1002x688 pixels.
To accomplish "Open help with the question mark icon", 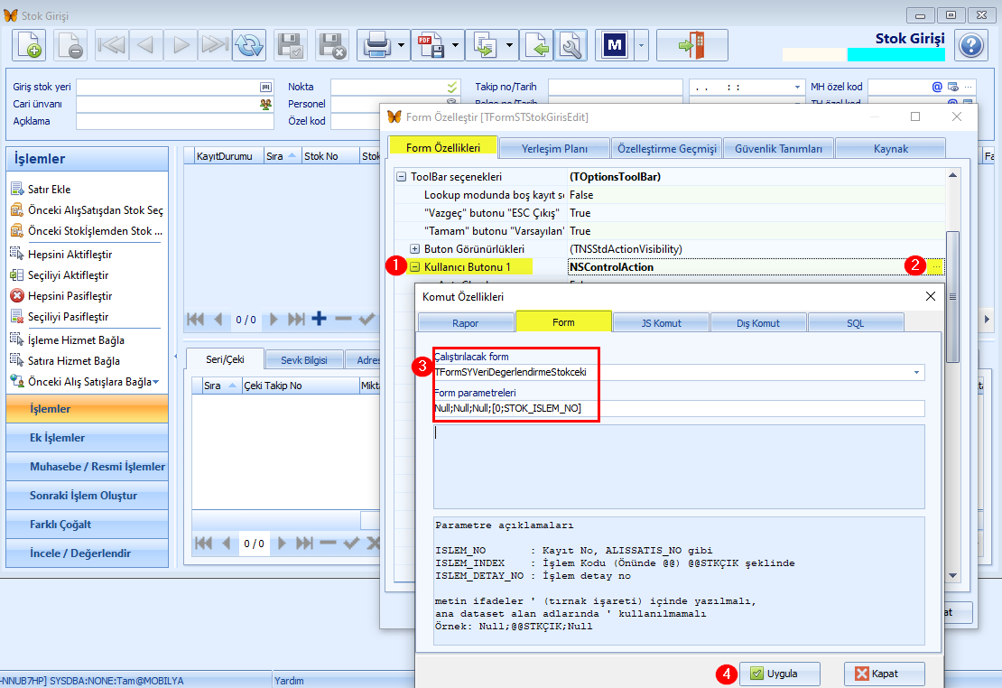I will point(970,45).
